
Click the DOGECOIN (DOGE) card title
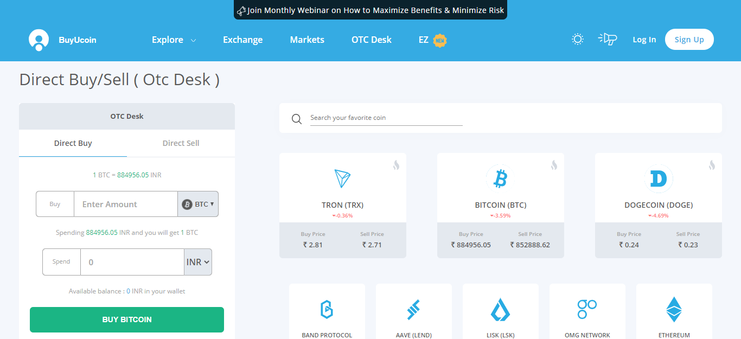(659, 205)
